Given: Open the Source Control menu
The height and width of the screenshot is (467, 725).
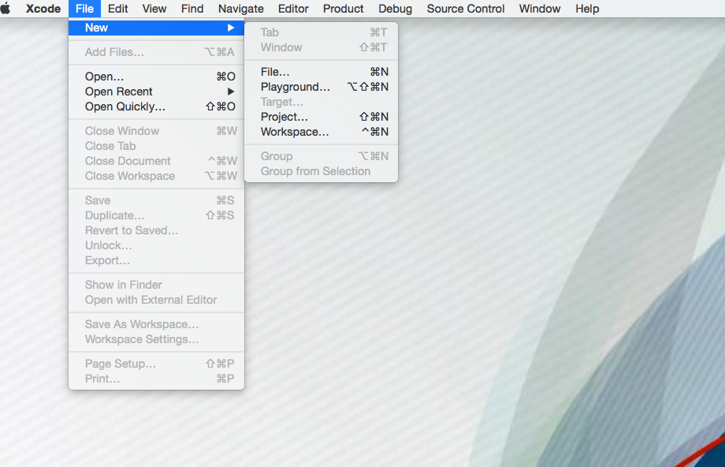Looking at the screenshot, I should click(466, 9).
